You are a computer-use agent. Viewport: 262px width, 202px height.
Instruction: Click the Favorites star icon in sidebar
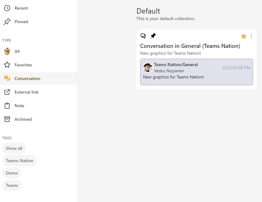pyautogui.click(x=7, y=65)
